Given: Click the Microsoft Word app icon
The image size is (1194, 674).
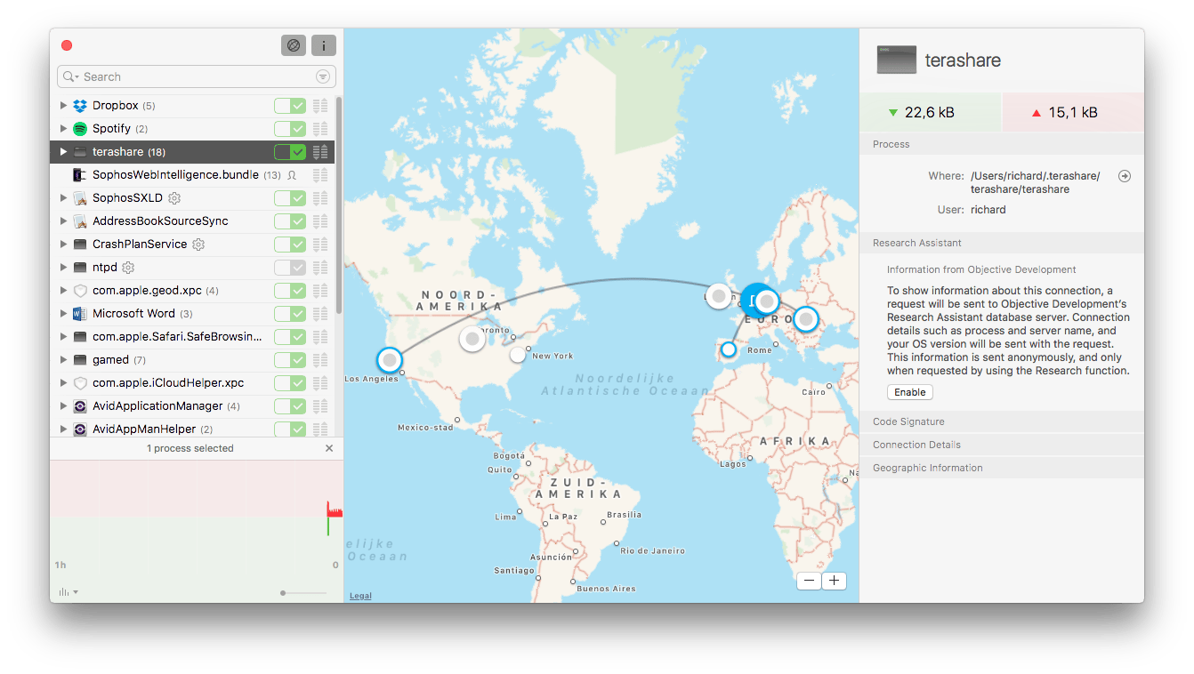Looking at the screenshot, I should [x=80, y=314].
